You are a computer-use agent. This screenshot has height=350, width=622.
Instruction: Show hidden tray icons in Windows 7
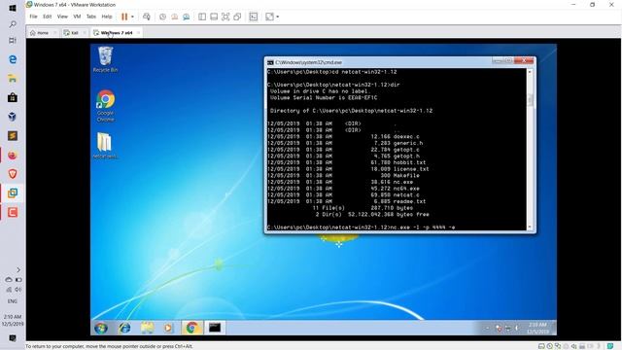tap(488, 329)
